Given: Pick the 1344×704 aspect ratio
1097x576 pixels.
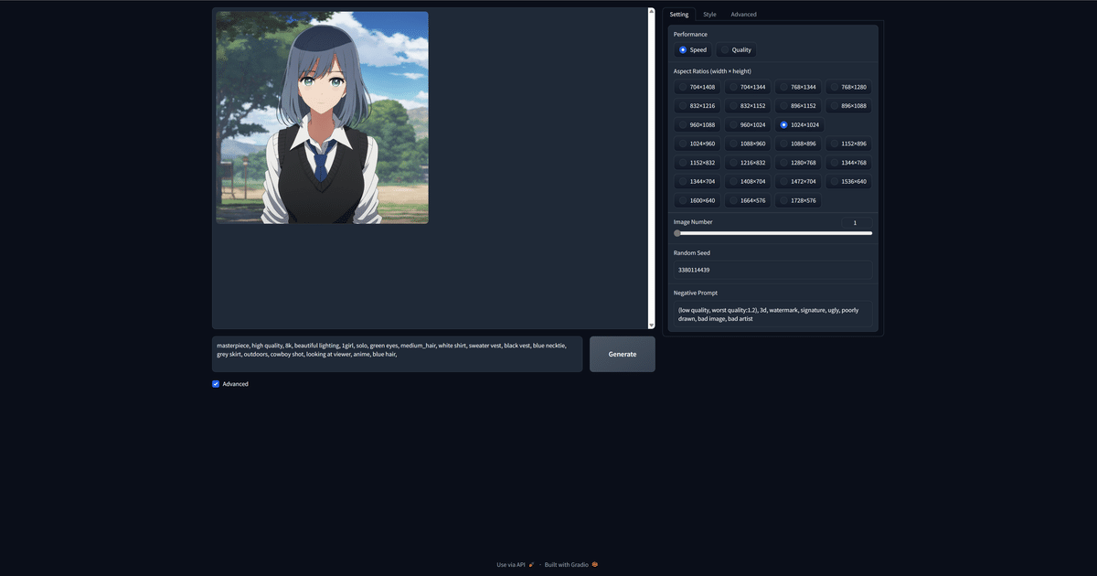Looking at the screenshot, I should pos(698,181).
